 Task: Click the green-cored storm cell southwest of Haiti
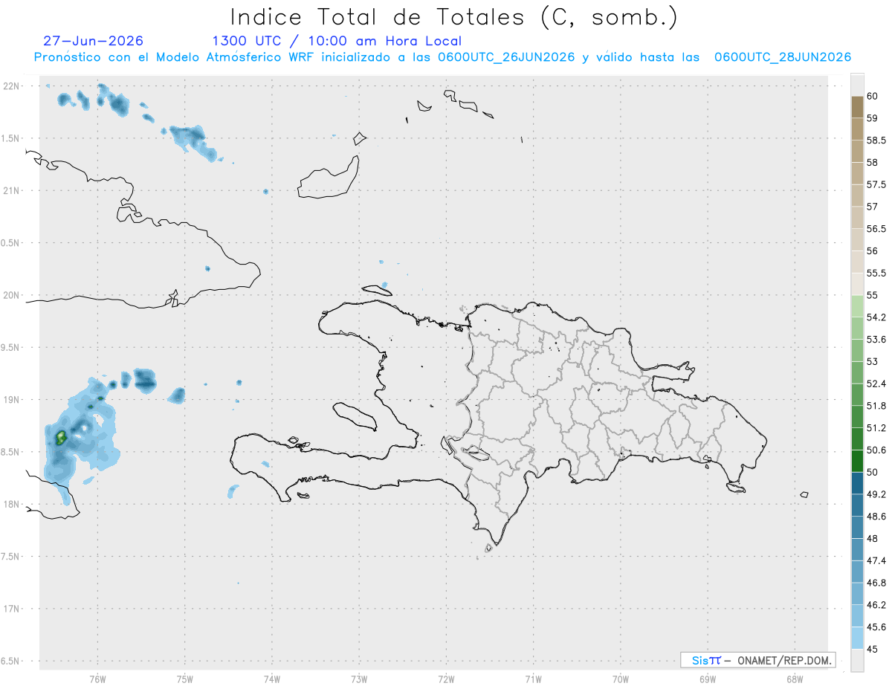(x=61, y=436)
